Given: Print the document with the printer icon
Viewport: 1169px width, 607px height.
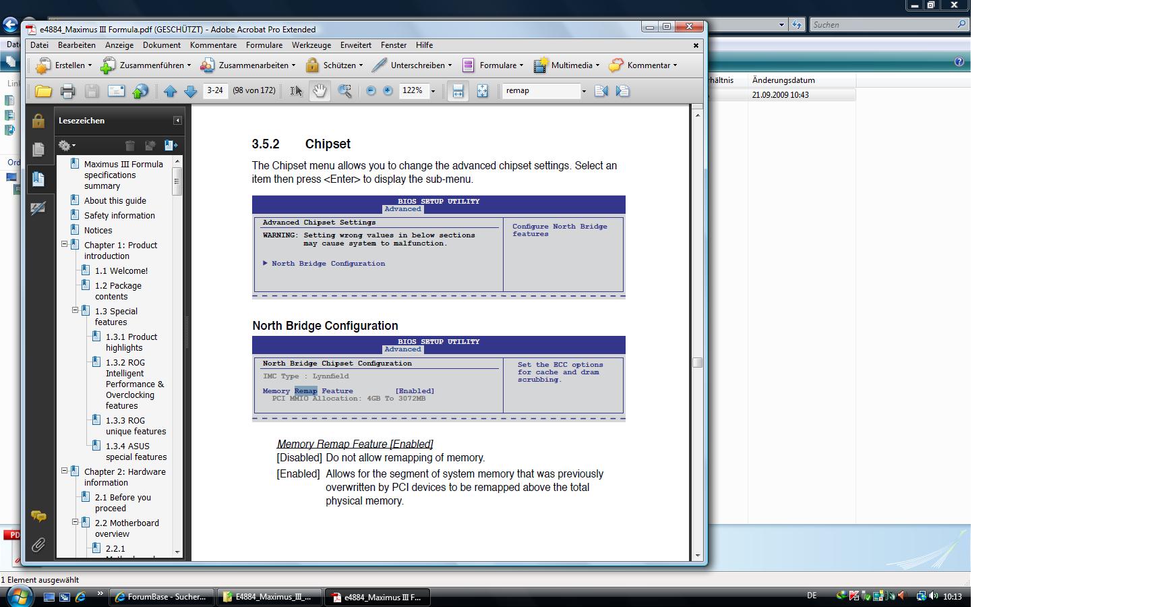Looking at the screenshot, I should pyautogui.click(x=67, y=91).
